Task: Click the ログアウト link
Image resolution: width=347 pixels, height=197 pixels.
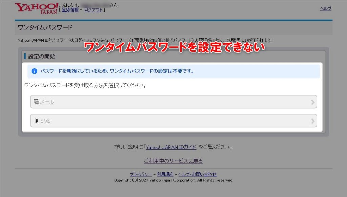Action: [x=93, y=10]
